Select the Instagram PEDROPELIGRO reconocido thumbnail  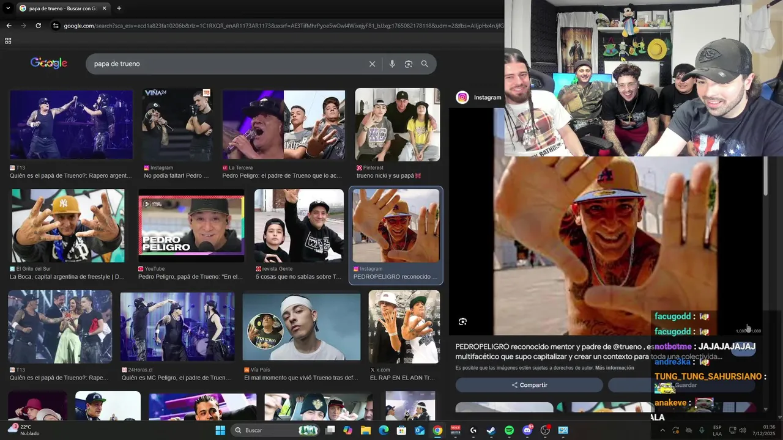[x=396, y=226]
